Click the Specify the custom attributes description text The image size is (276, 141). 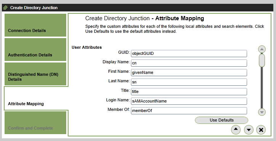coord(175,29)
